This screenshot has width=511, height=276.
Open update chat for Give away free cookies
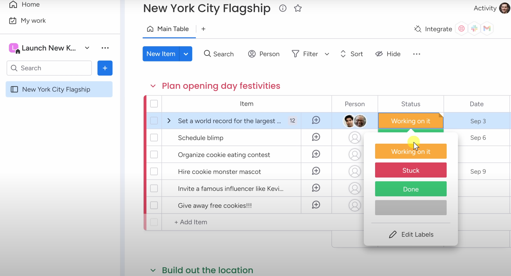click(316, 205)
